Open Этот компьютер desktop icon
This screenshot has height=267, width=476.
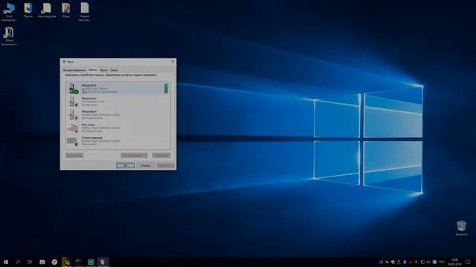tap(9, 12)
